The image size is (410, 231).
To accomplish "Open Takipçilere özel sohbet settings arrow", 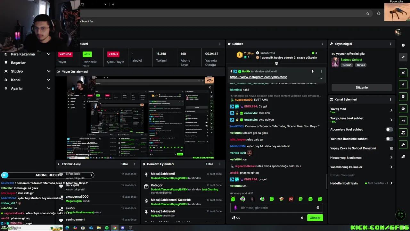I will [x=391, y=120].
